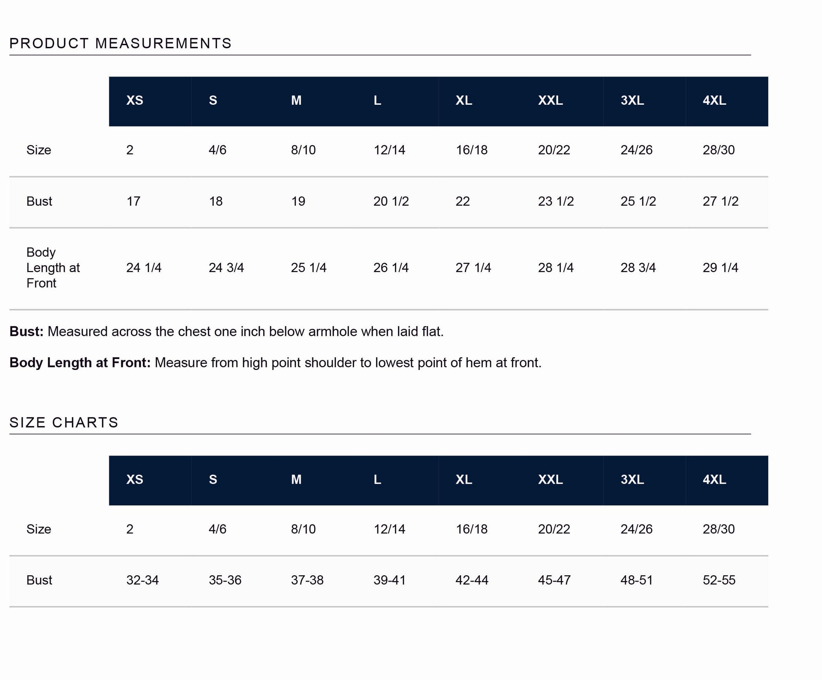The height and width of the screenshot is (680, 822).
Task: Click the bold Body Length at Front: definition label
Action: [x=80, y=363]
